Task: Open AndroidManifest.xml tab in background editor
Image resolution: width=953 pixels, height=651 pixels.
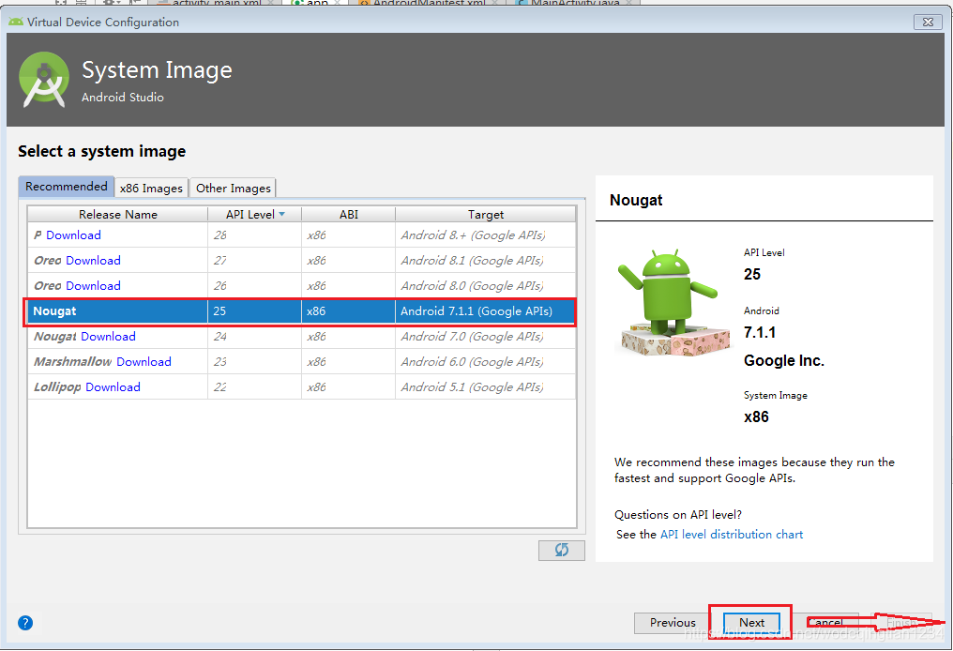Action: (429, 3)
